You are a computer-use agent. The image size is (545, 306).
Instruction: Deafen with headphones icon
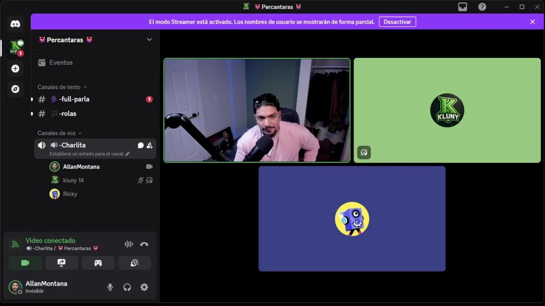point(127,287)
